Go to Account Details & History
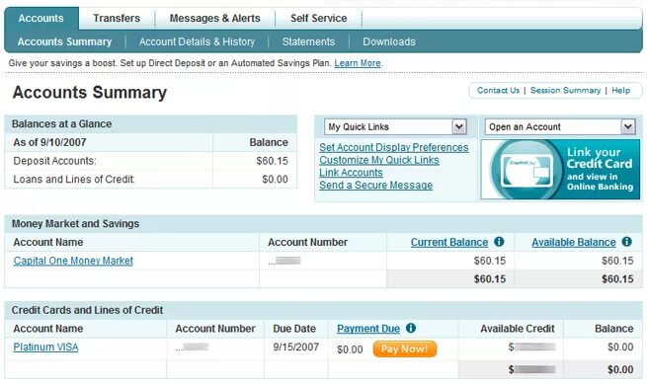Viewport: 647px width, 385px height. [197, 41]
